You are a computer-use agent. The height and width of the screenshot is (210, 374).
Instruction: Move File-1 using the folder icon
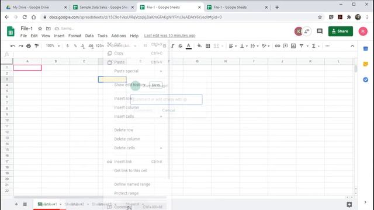tap(48, 29)
